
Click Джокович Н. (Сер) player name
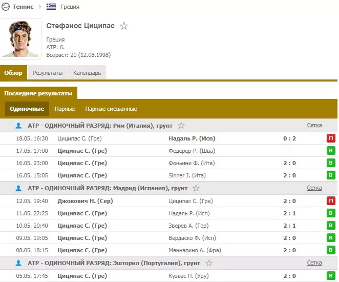coord(85,201)
